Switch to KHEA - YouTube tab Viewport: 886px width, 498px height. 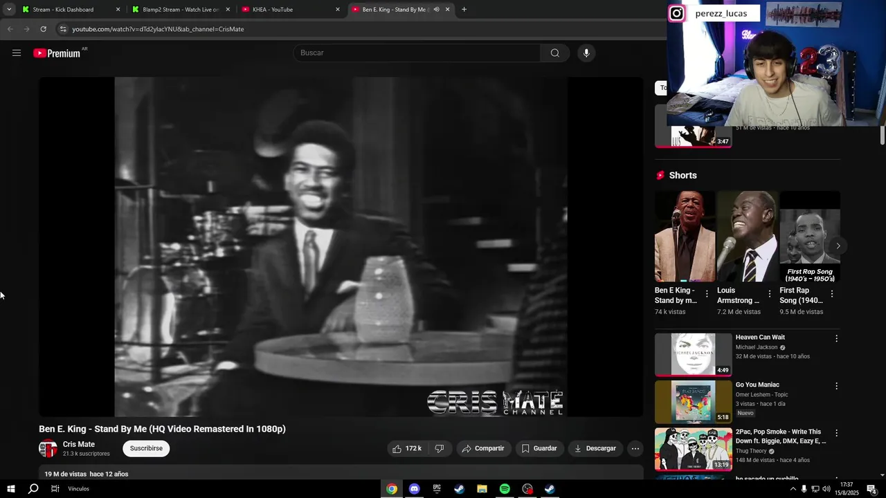click(x=289, y=10)
